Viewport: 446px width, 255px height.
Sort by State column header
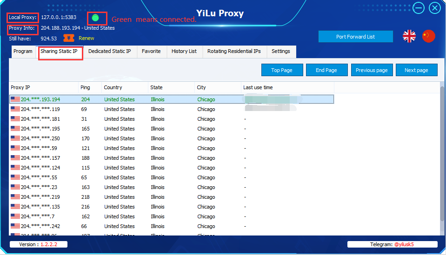pos(171,87)
